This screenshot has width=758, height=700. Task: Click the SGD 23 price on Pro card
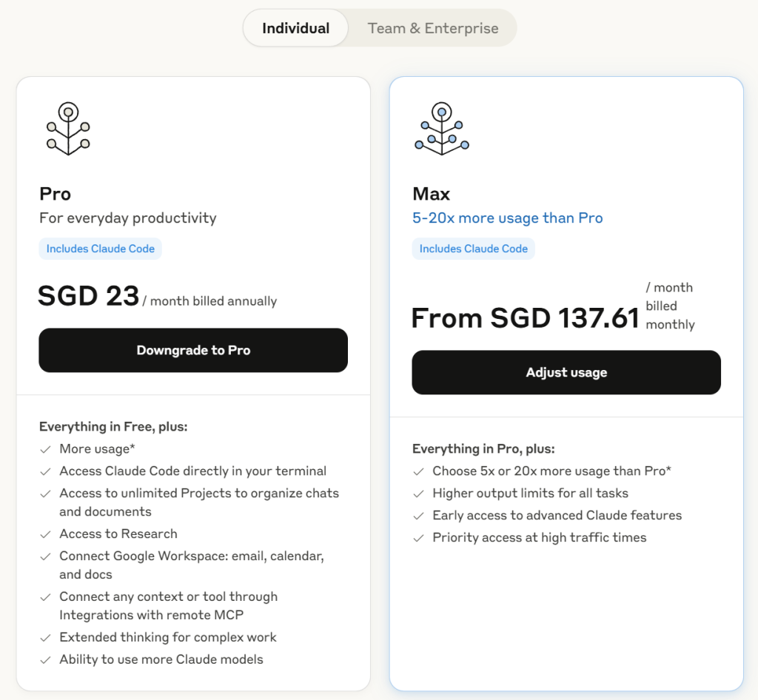(x=89, y=296)
